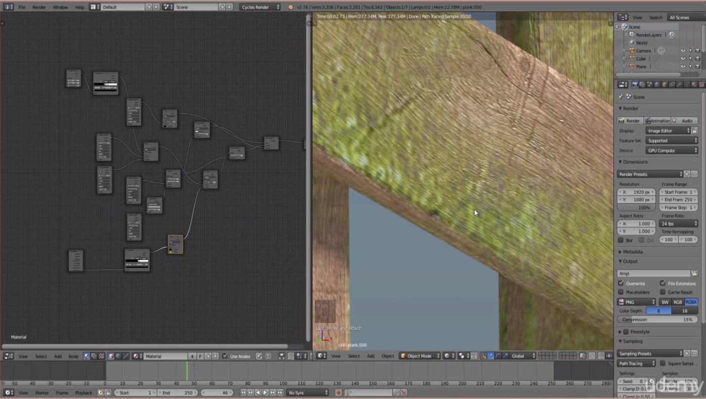Select the shader nodes tree type icon
The height and width of the screenshot is (399, 706).
point(87,356)
